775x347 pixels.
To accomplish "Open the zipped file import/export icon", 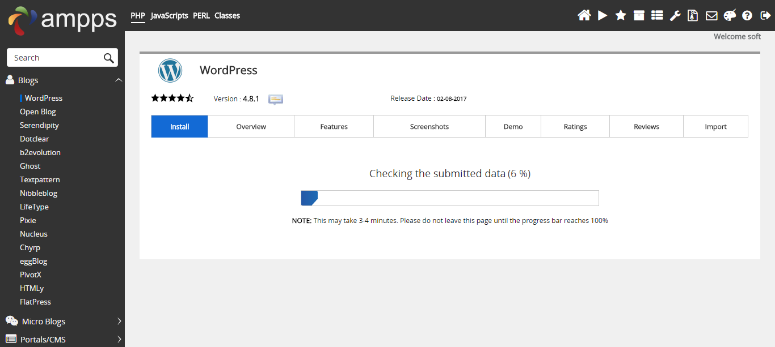I will (x=693, y=15).
